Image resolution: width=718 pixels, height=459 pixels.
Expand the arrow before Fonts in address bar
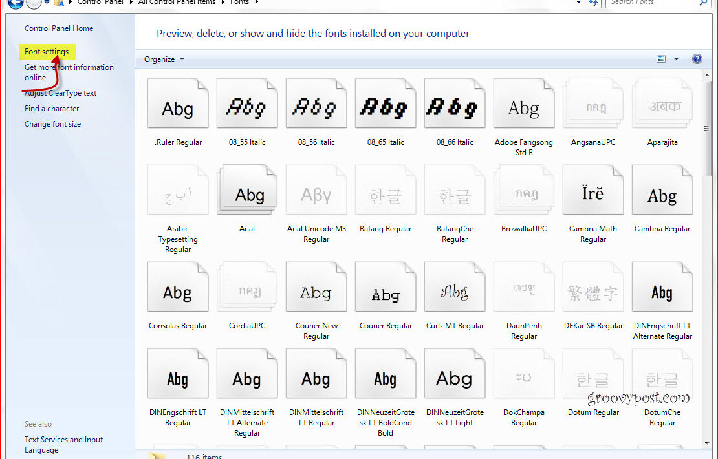pos(223,3)
